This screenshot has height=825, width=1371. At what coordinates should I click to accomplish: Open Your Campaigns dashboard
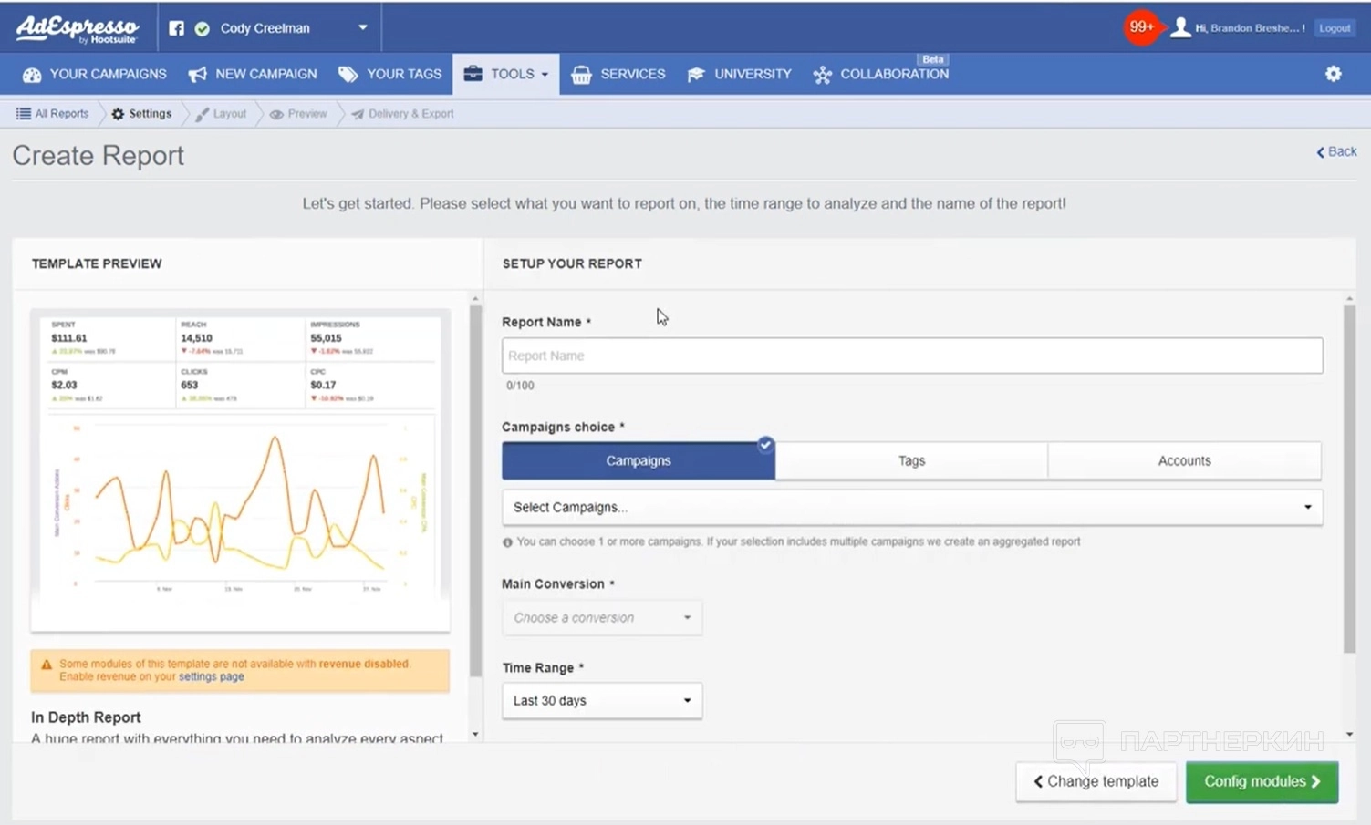coord(95,74)
